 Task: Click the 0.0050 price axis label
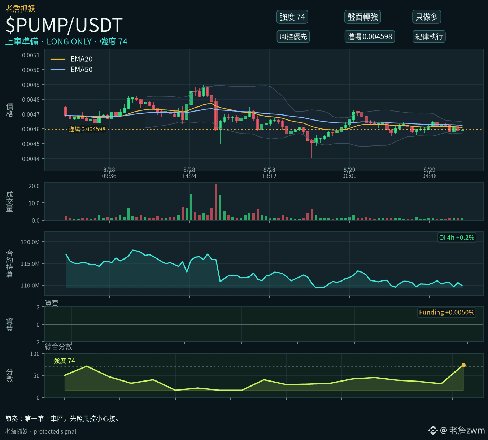pos(31,70)
